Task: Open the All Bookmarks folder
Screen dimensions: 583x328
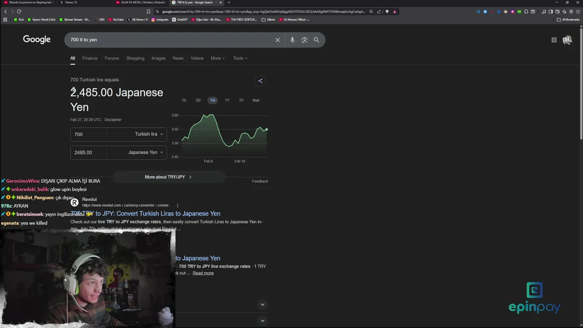Action: [568, 20]
